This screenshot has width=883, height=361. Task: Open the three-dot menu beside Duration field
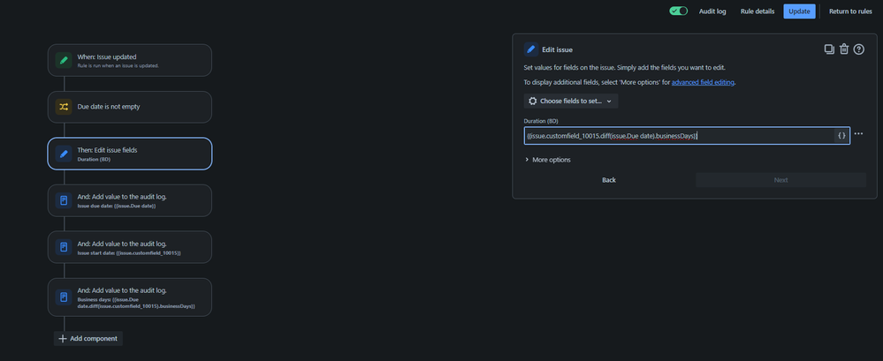tap(859, 134)
